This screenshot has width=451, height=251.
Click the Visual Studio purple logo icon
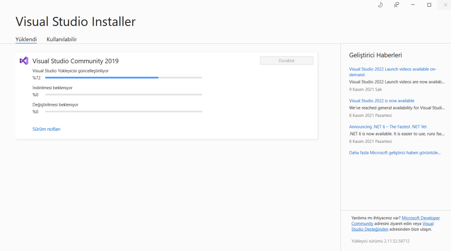point(24,61)
